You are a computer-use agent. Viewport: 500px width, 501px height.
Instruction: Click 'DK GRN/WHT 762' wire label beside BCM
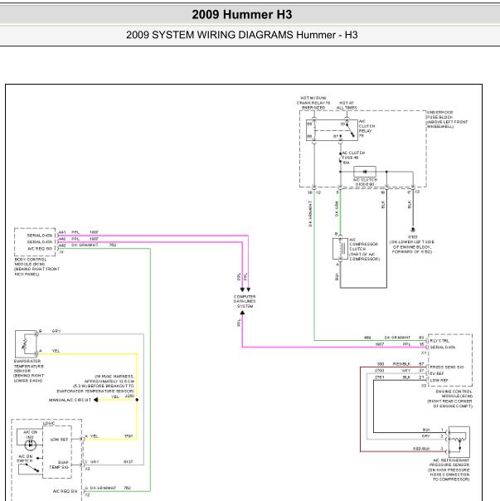[x=94, y=245]
